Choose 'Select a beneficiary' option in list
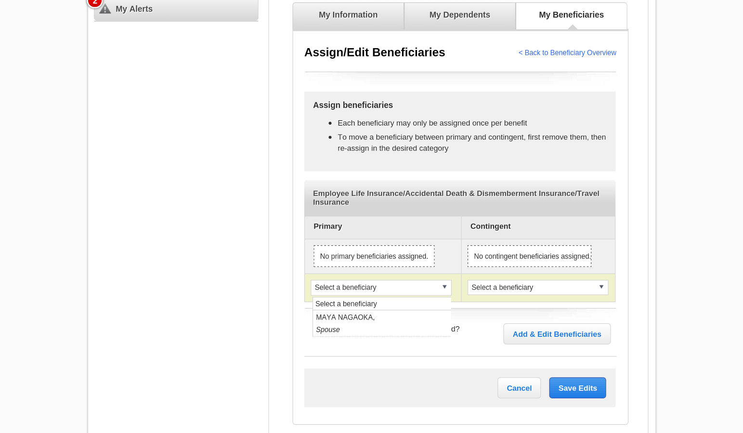This screenshot has height=433, width=743. pyautogui.click(x=382, y=304)
